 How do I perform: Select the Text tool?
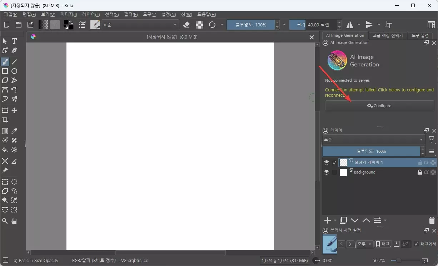coord(14,41)
